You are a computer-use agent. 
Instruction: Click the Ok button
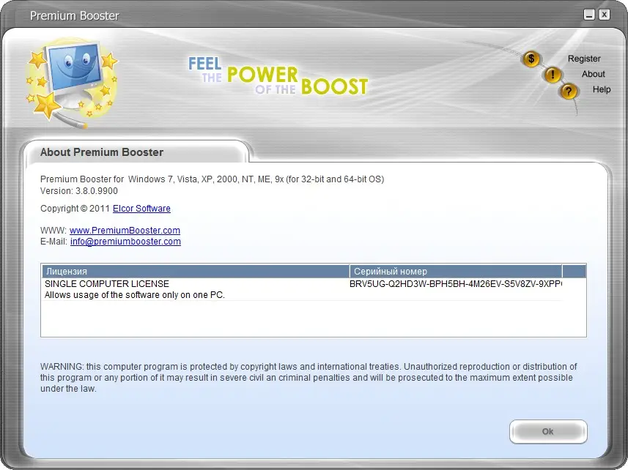(x=548, y=432)
